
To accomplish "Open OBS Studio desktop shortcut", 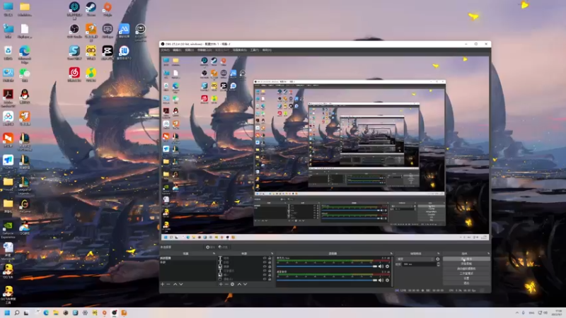I will click(x=74, y=31).
